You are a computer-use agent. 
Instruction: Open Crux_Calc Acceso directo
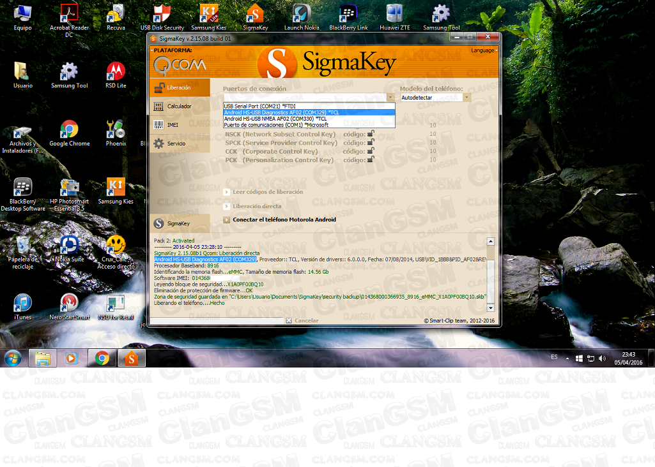(x=116, y=253)
